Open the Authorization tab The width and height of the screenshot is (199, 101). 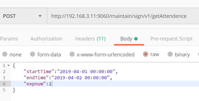pyautogui.click(x=46, y=39)
